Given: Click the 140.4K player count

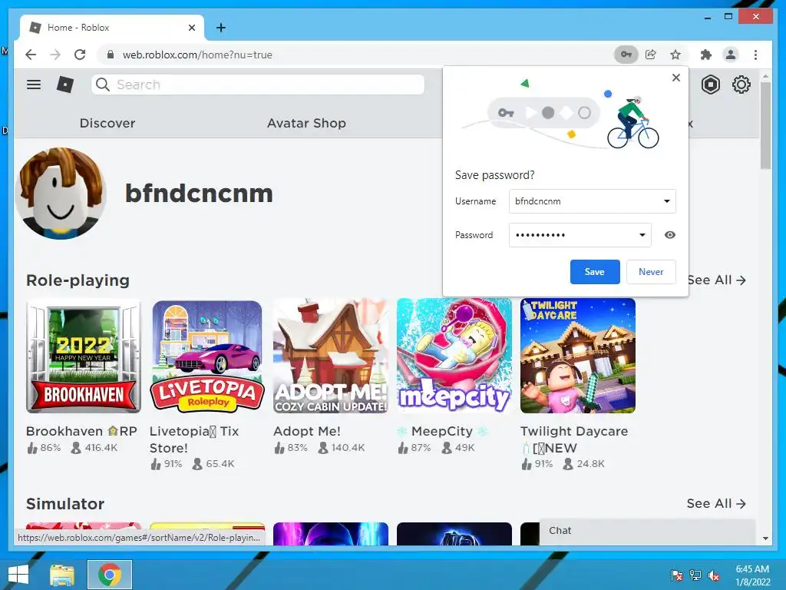Looking at the screenshot, I should pos(342,448).
